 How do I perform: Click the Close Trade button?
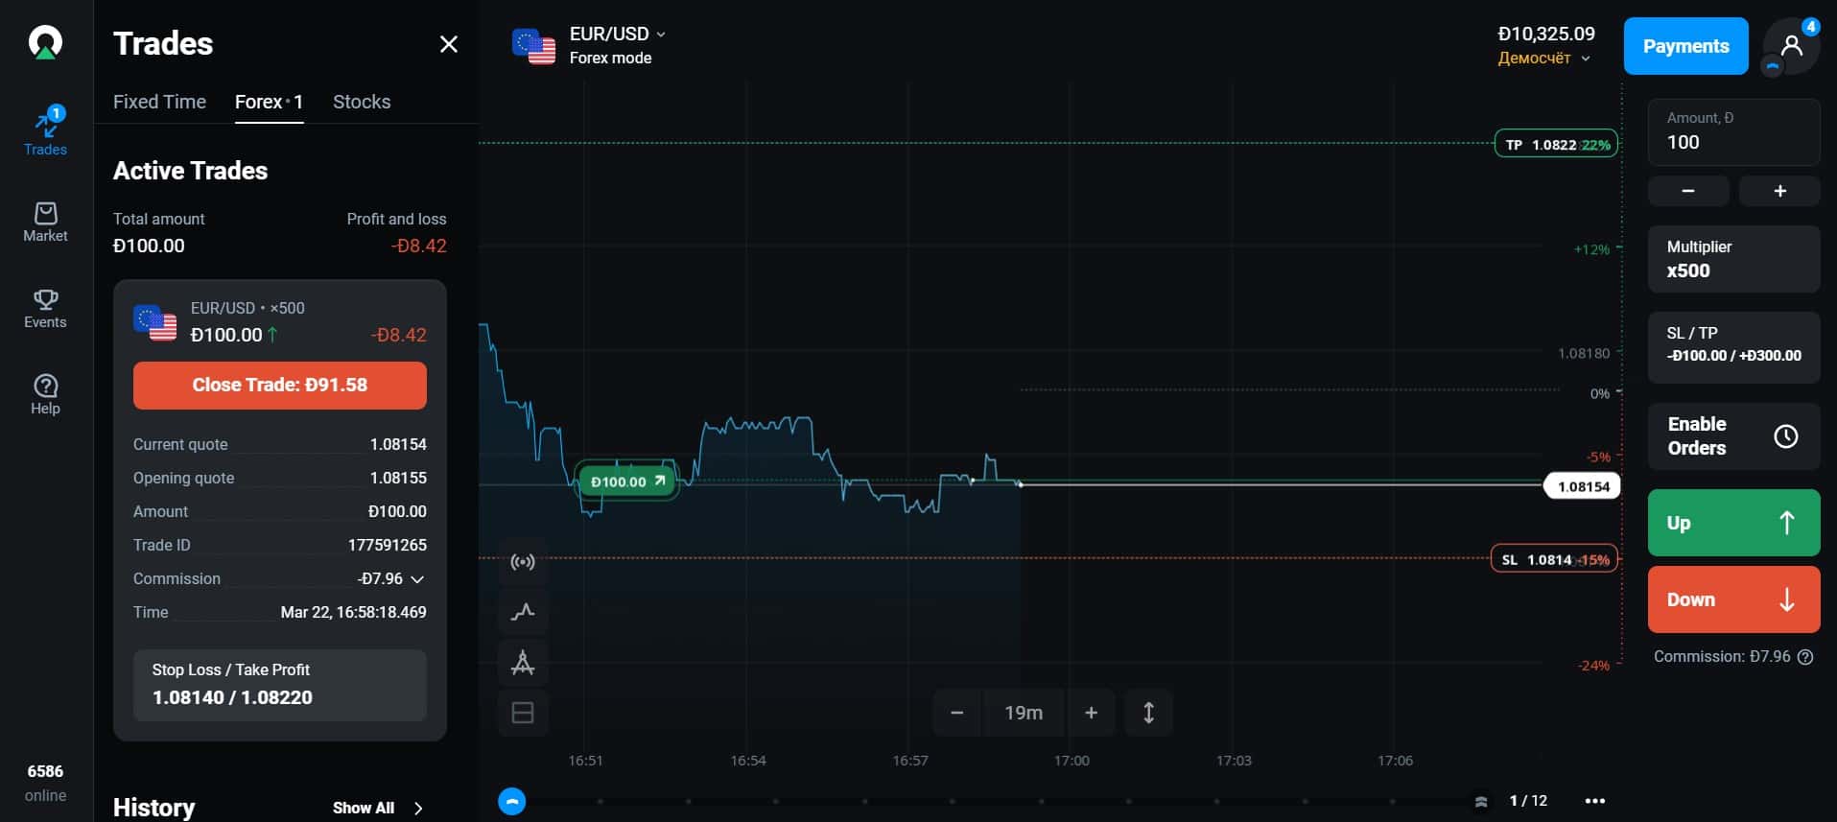(x=280, y=386)
